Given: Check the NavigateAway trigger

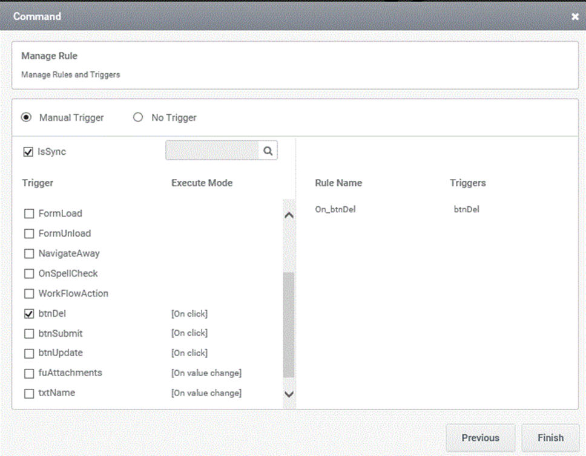Looking at the screenshot, I should click(29, 253).
